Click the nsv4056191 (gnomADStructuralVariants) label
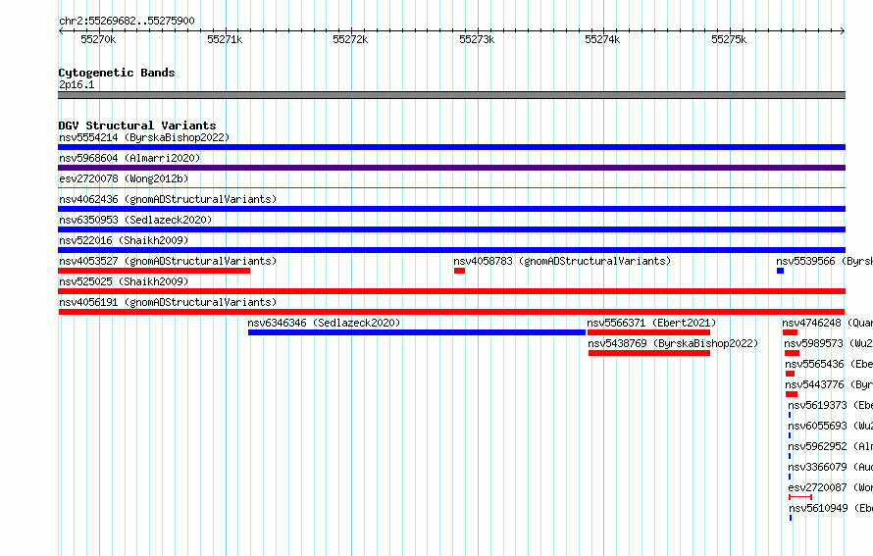The width and height of the screenshot is (873, 556). click(x=168, y=302)
